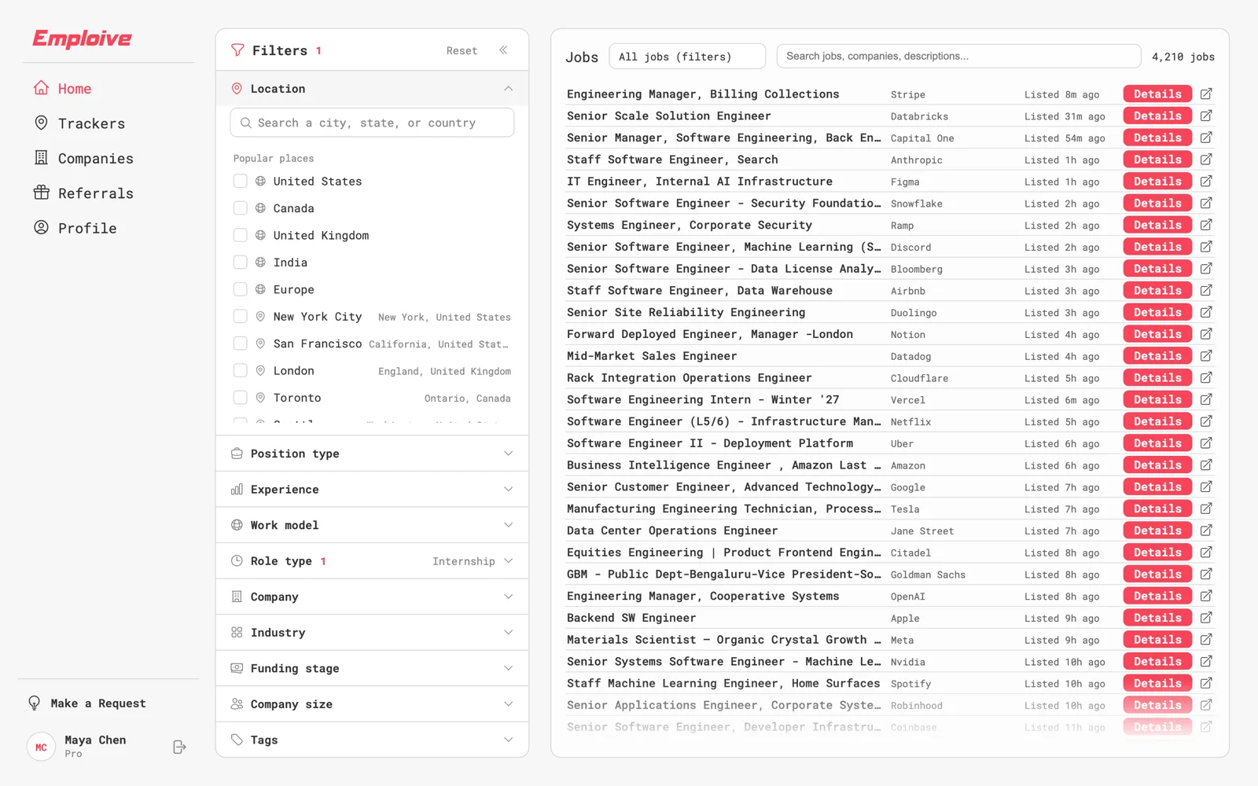
Task: Expand the Experience filter
Action: click(x=372, y=489)
